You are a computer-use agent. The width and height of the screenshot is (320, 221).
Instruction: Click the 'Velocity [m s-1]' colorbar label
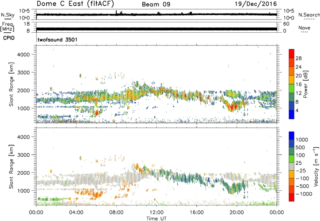pos(316,166)
